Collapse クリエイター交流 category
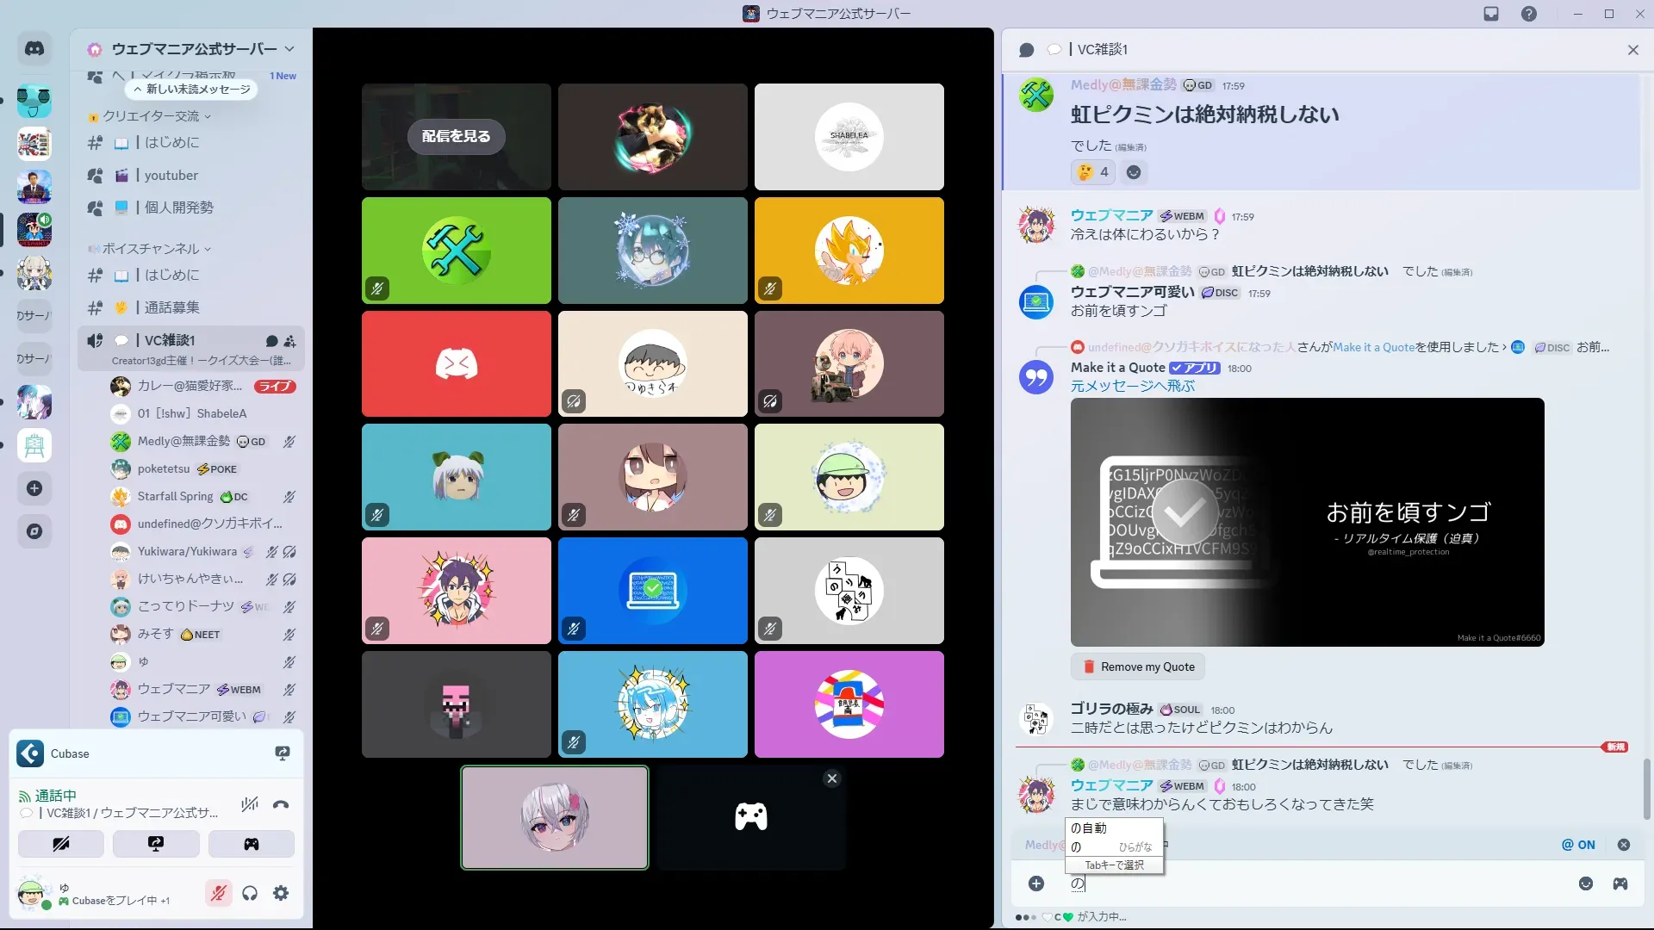 point(151,116)
